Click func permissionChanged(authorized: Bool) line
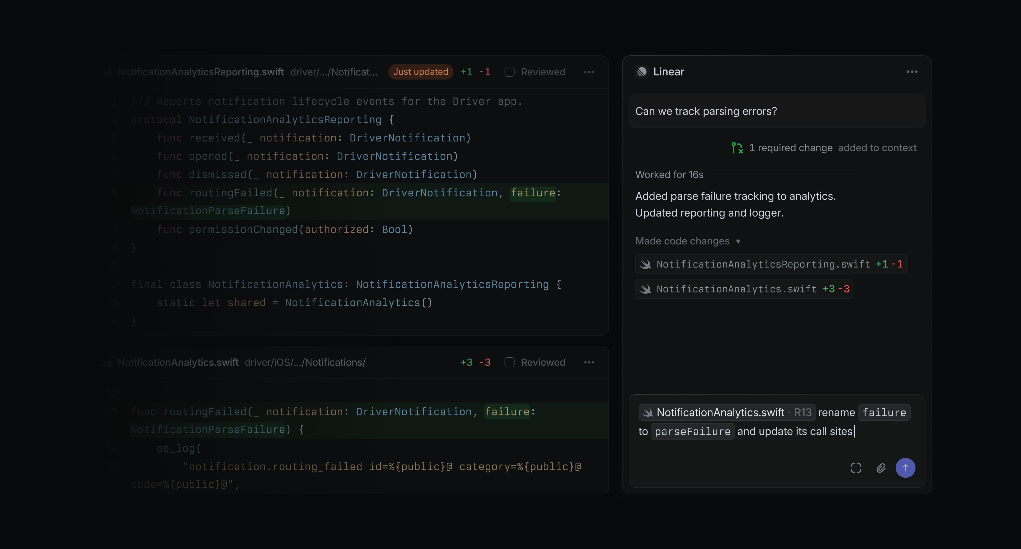 tap(285, 229)
